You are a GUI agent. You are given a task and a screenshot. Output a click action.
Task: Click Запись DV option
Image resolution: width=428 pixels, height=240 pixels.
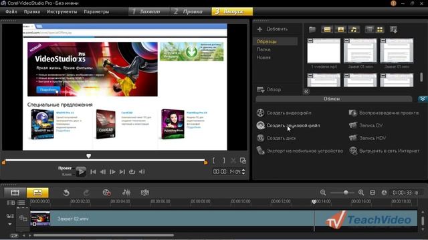[366, 125]
